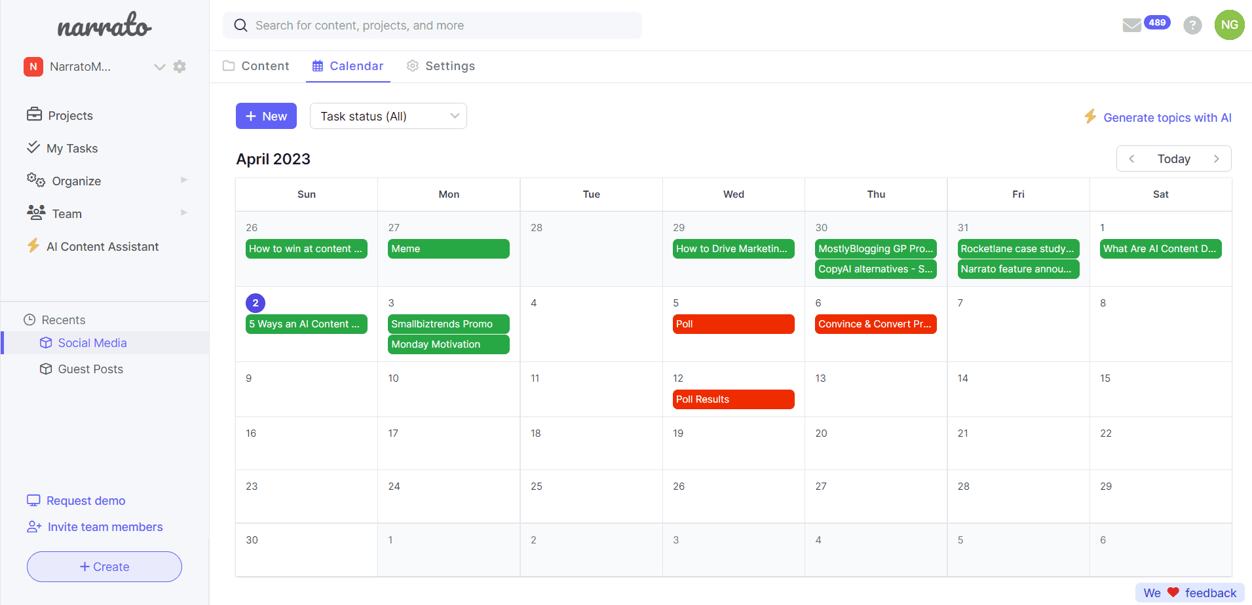Screen dimensions: 1252x605
Task: Click the New button
Action: click(x=266, y=116)
